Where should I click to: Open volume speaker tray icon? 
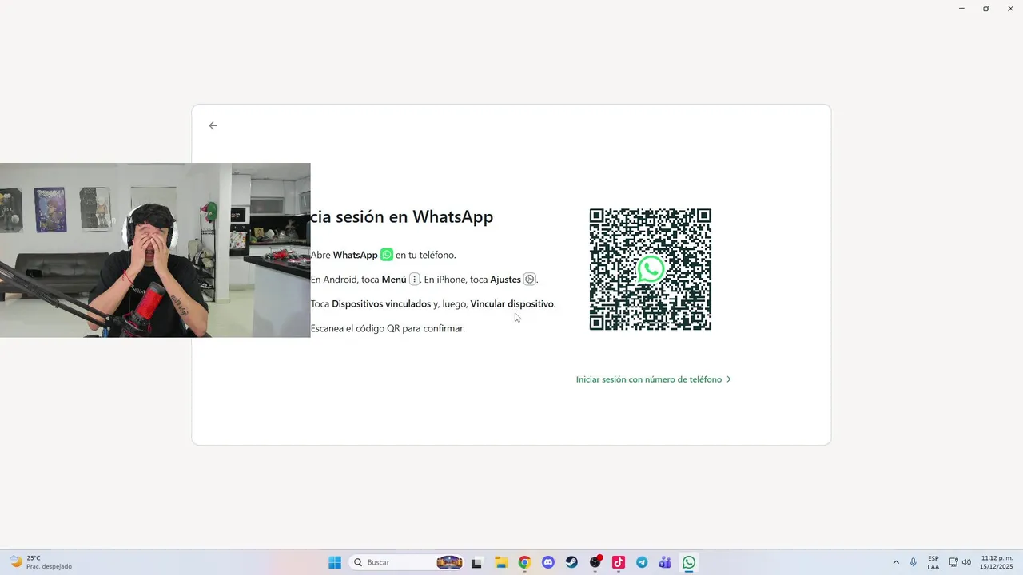(966, 562)
